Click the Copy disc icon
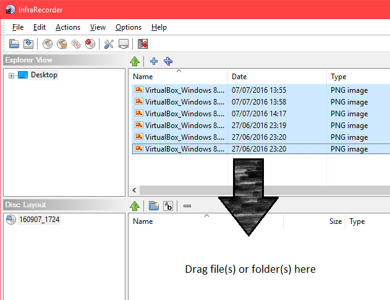The width and height of the screenshot is (390, 300). pos(76,44)
